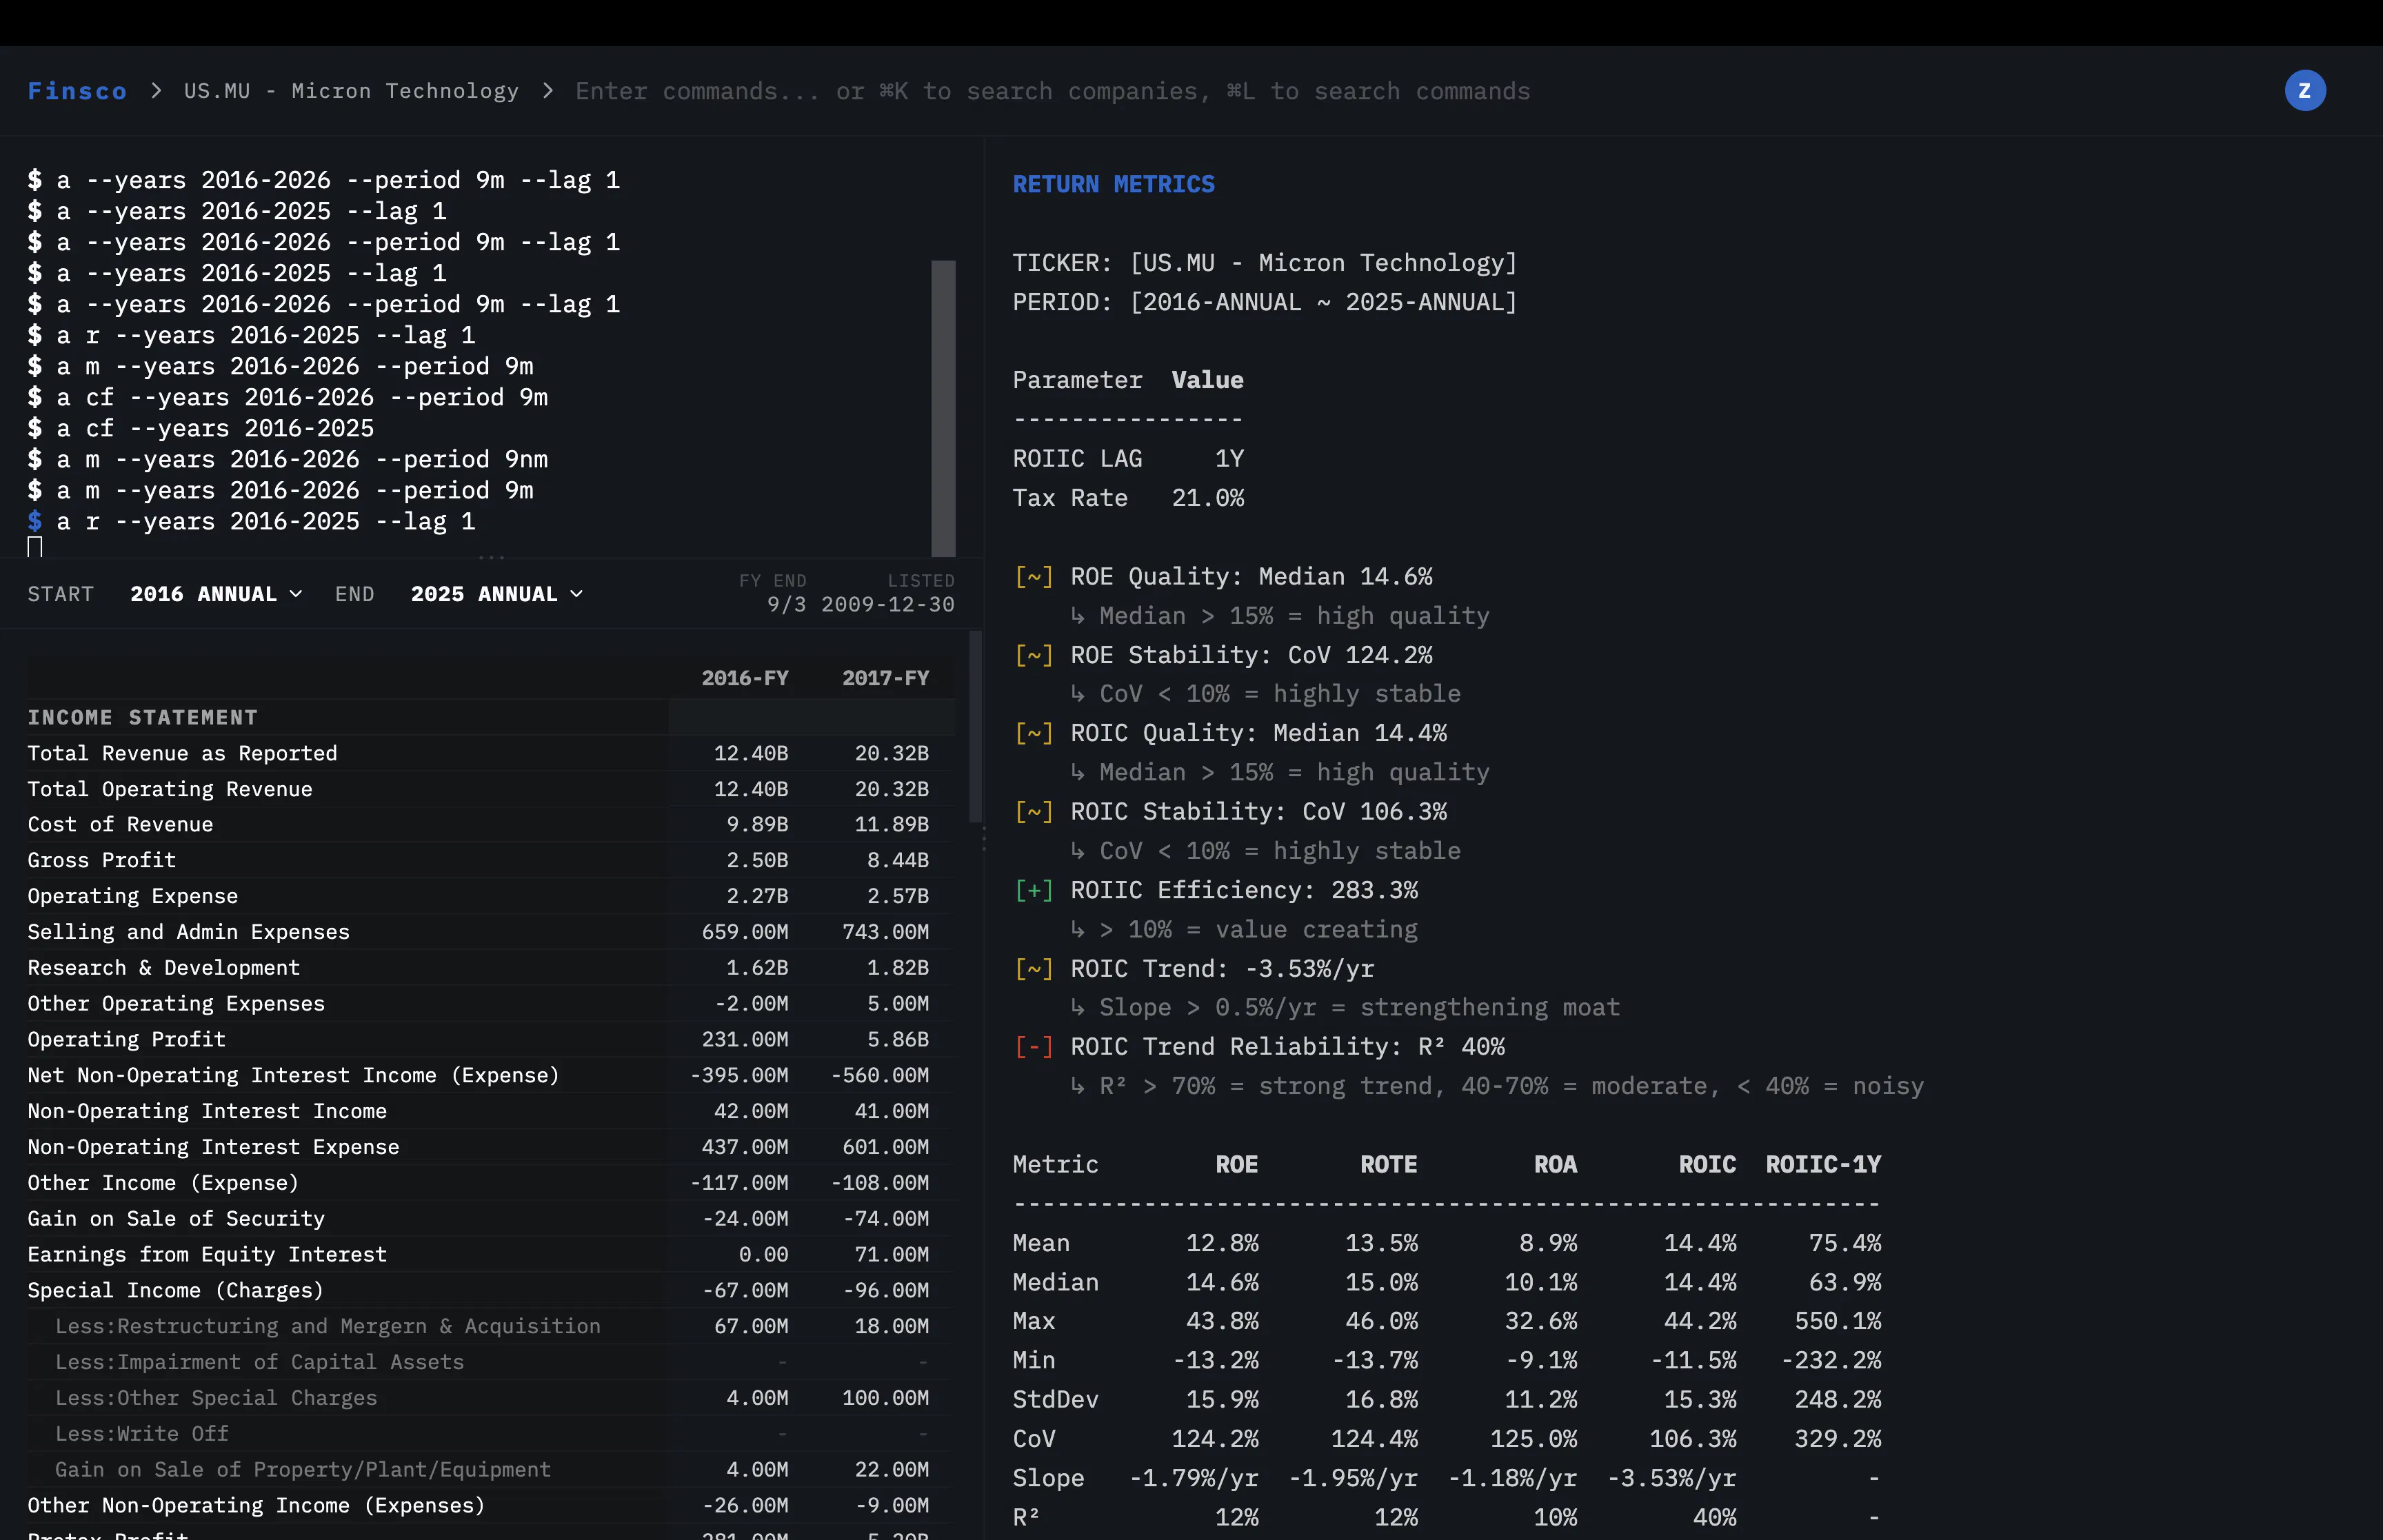Screen dimensions: 2383x1540
Task: Click the Cost of Revenue row label
Action: coord(120,824)
